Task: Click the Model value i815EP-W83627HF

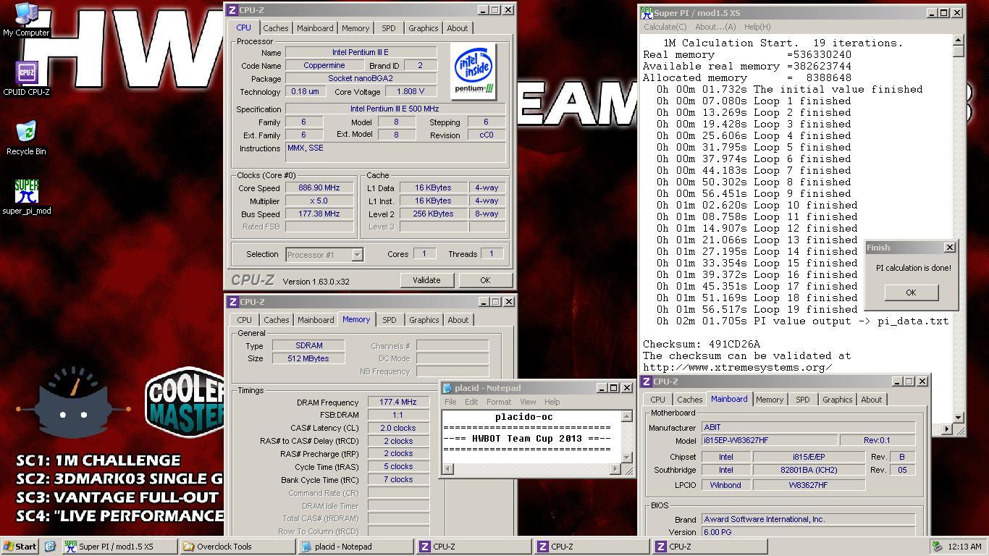Action: click(769, 440)
